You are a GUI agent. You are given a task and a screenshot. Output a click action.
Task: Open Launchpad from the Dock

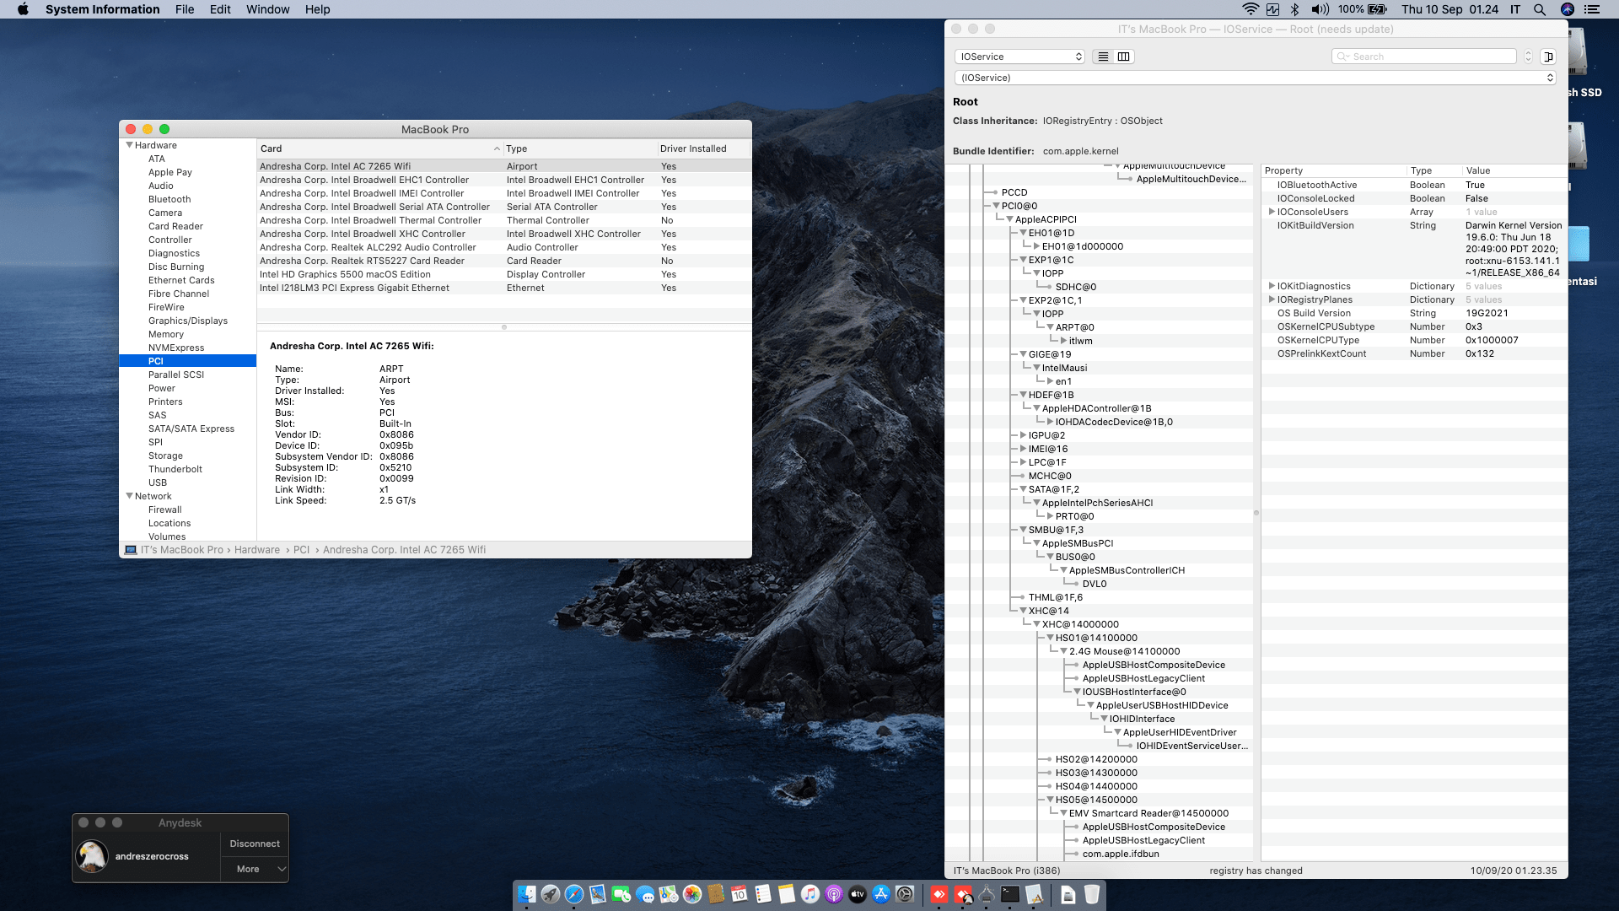point(551,894)
